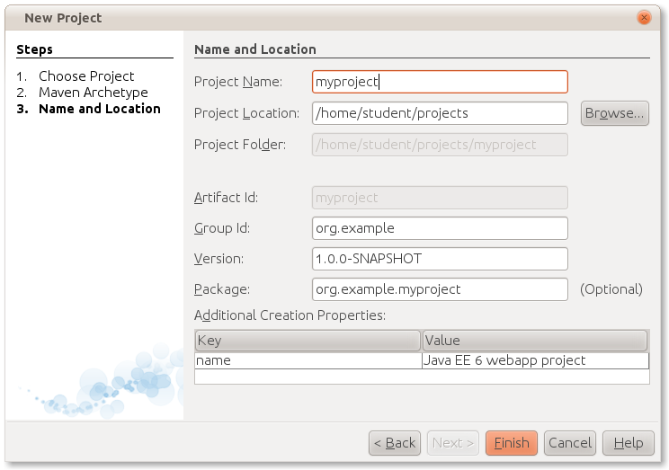Go to previous step with Back button
Image resolution: width=669 pixels, height=470 pixels.
coord(395,443)
